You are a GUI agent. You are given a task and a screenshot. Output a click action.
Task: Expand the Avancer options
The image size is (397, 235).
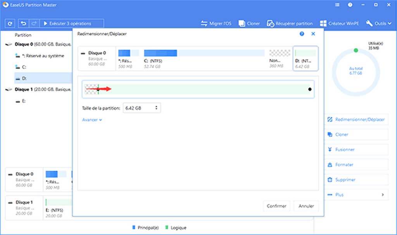click(x=92, y=120)
